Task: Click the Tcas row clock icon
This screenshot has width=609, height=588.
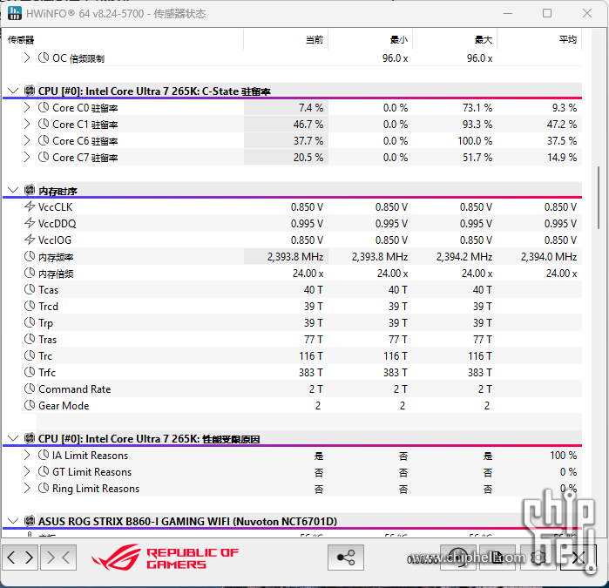Action: click(x=30, y=289)
